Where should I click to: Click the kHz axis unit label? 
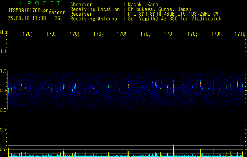coord(4,32)
